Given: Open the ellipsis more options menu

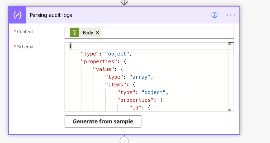Looking at the screenshot, I should 231,15.
